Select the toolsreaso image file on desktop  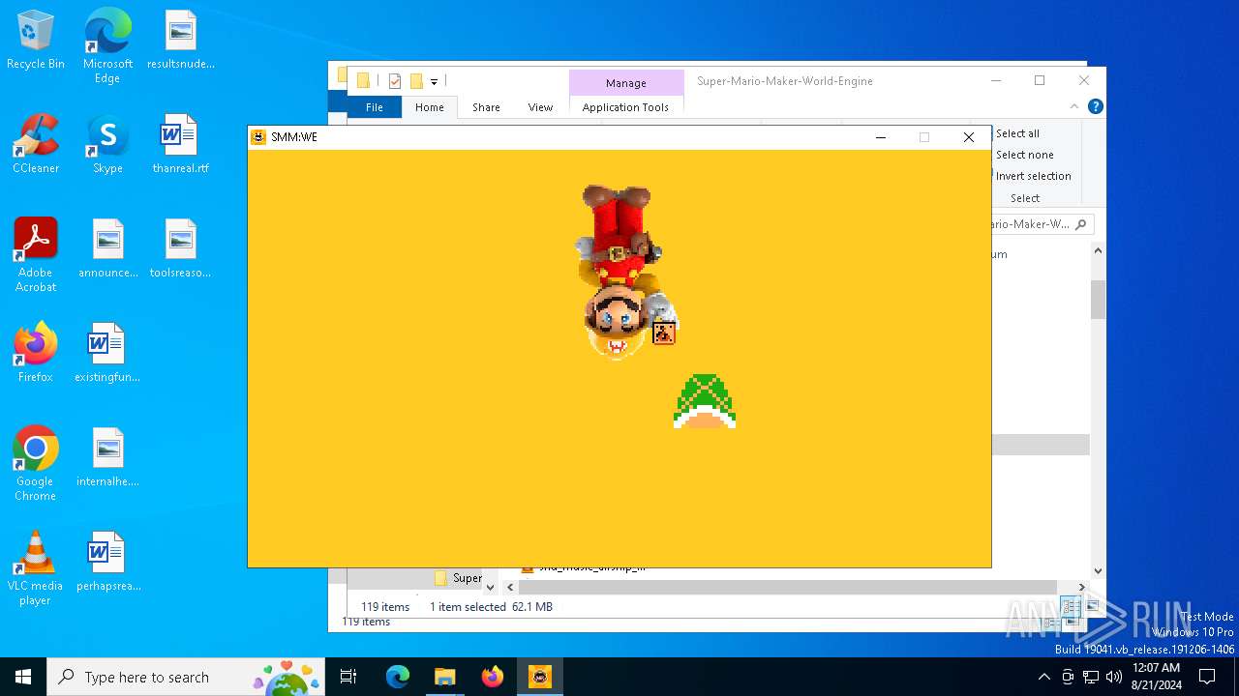point(181,249)
